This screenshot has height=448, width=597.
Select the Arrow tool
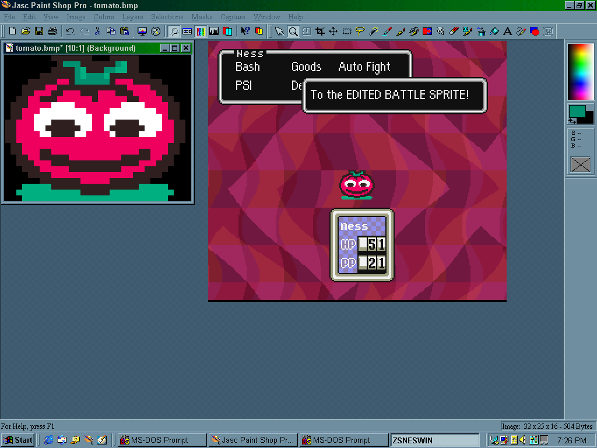[279, 31]
